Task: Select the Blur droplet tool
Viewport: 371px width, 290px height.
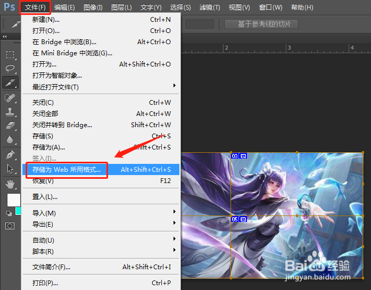Action: [10, 139]
